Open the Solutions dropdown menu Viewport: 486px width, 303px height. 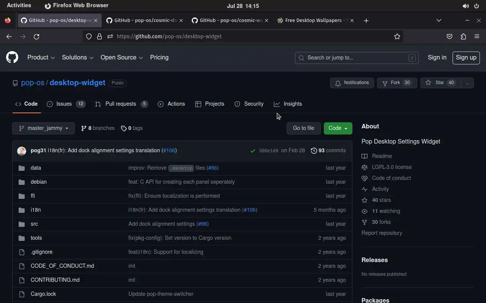point(77,58)
